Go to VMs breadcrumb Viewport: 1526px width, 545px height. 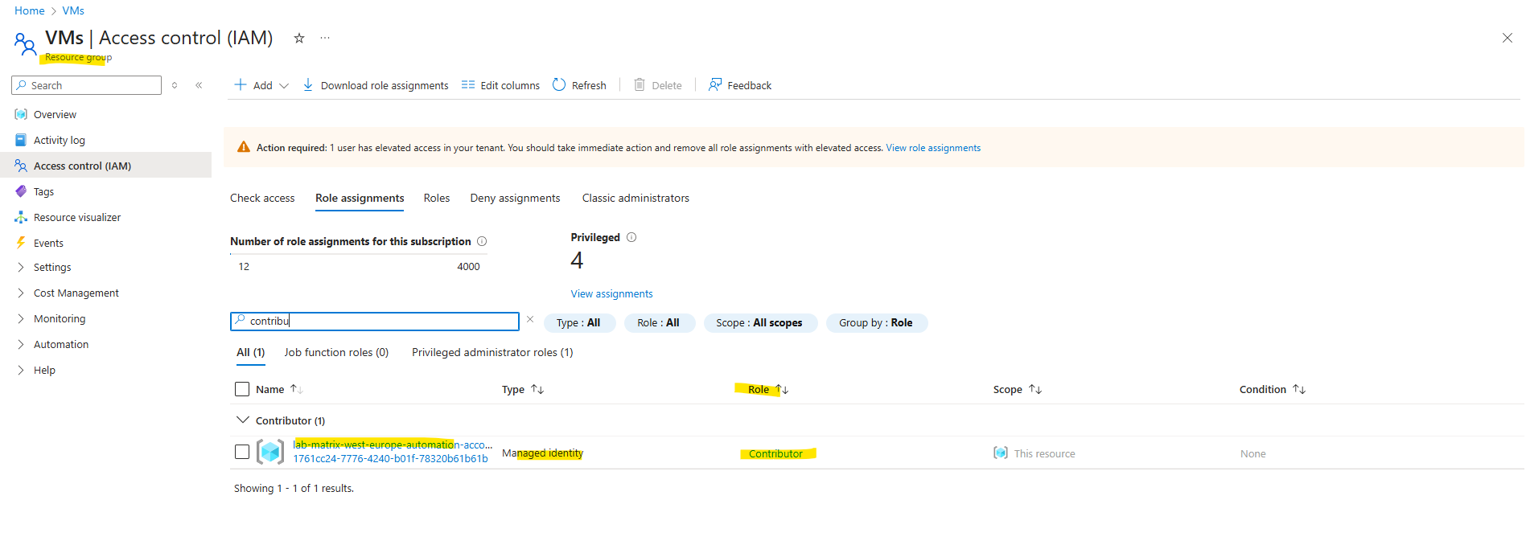pyautogui.click(x=73, y=10)
